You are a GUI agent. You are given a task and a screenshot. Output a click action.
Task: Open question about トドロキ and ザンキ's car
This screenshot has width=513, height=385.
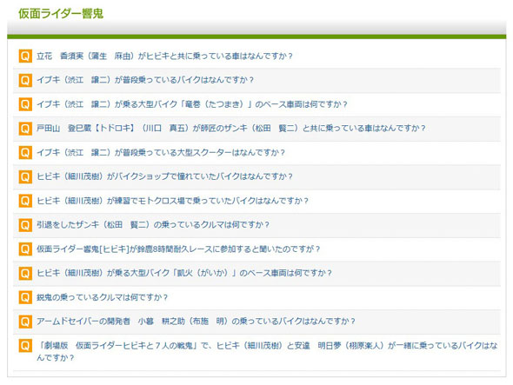coord(231,129)
